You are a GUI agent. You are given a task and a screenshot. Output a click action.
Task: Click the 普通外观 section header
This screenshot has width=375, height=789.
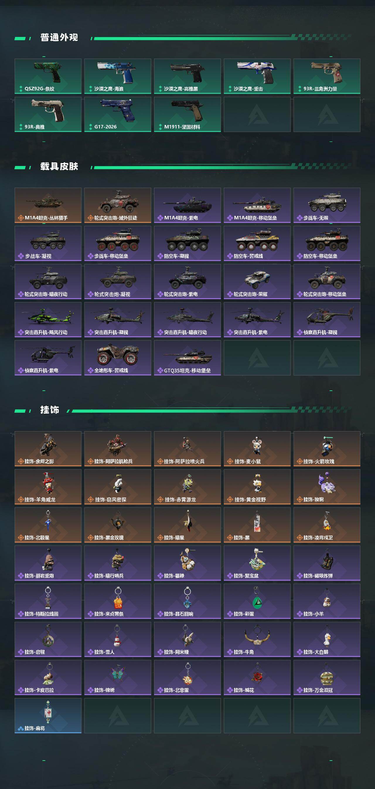click(x=59, y=37)
